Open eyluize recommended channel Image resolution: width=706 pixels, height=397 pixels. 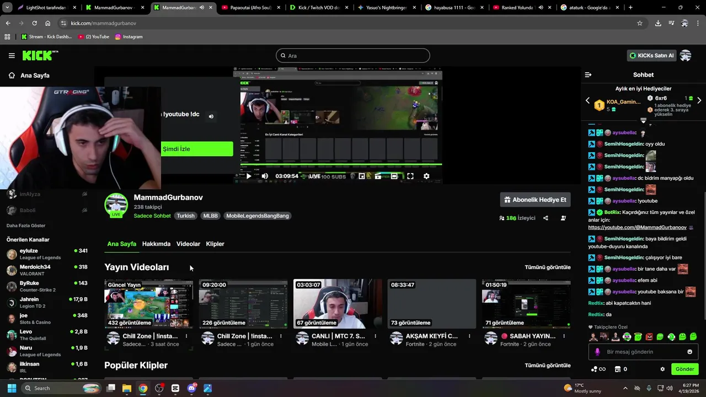47,254
